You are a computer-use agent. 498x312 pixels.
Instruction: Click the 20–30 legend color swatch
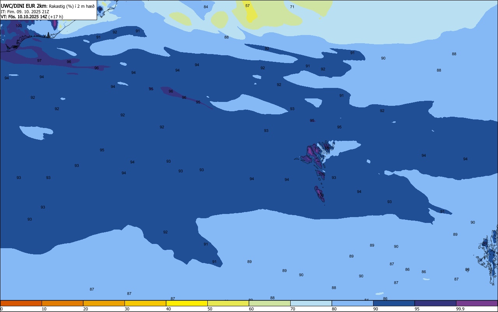click(x=104, y=303)
